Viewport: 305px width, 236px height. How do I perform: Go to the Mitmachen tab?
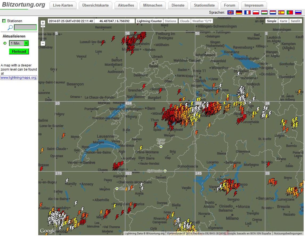pyautogui.click(x=153, y=5)
